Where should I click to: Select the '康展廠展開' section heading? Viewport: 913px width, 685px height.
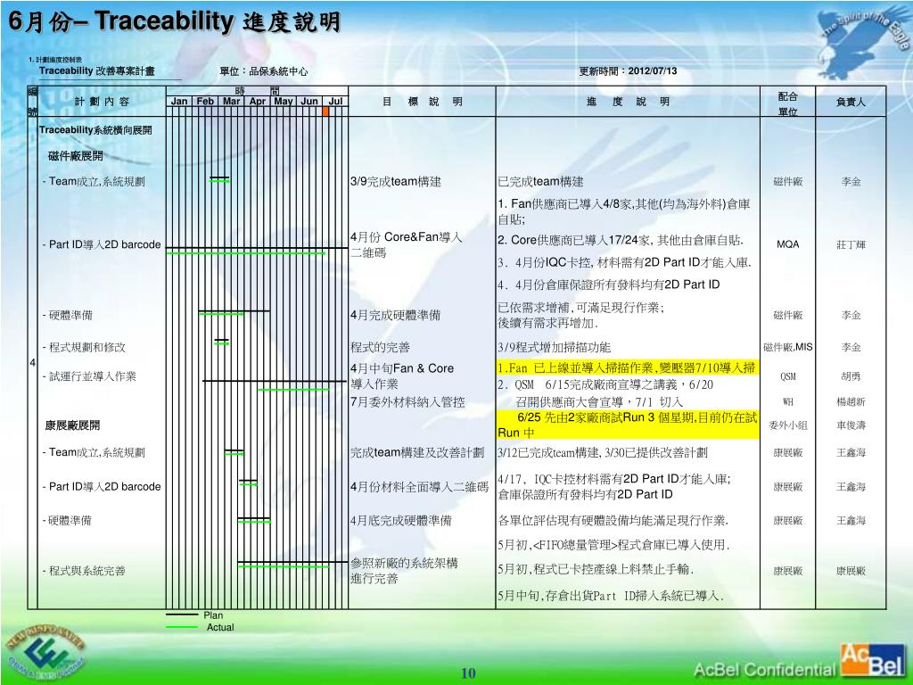[72, 425]
